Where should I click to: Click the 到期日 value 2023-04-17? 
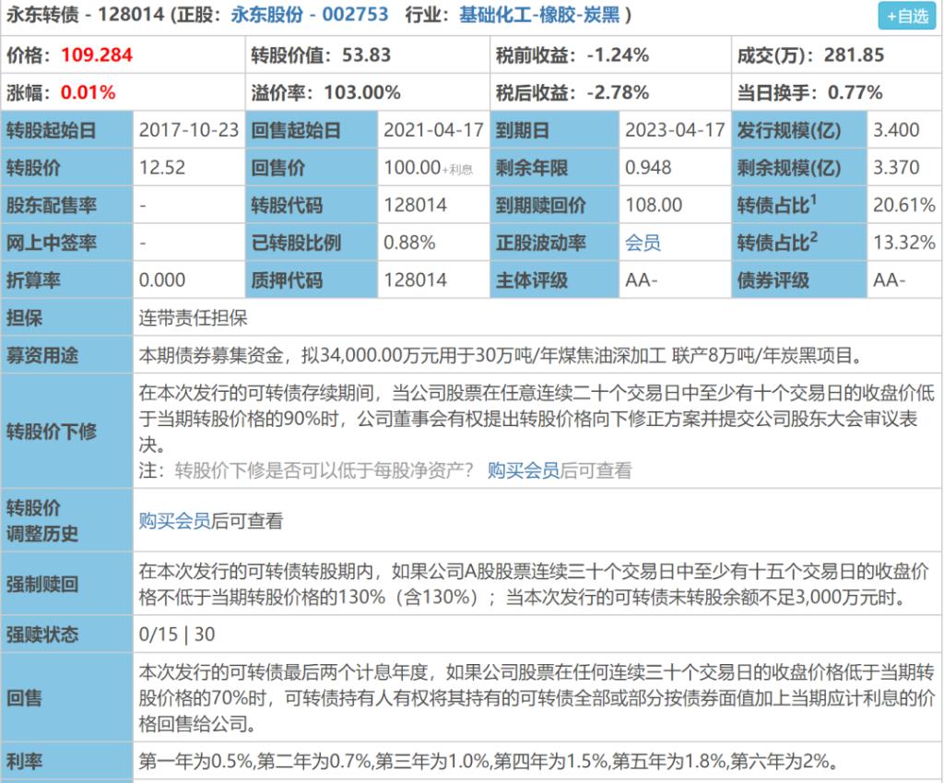(675, 130)
